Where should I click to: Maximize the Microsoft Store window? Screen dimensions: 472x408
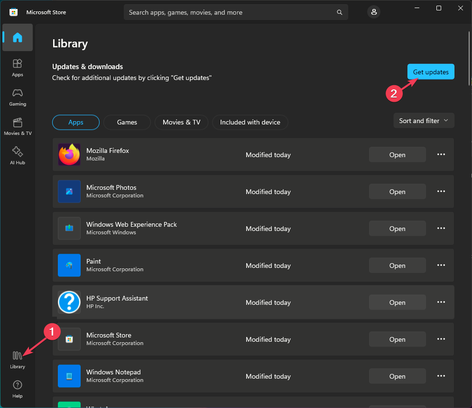[439, 8]
